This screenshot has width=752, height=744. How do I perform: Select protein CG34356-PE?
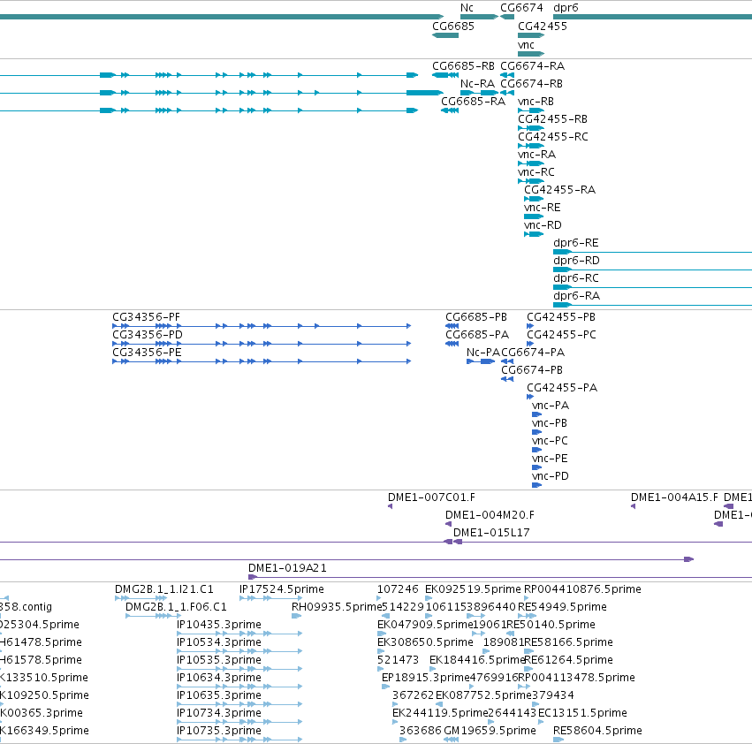pyautogui.click(x=147, y=352)
